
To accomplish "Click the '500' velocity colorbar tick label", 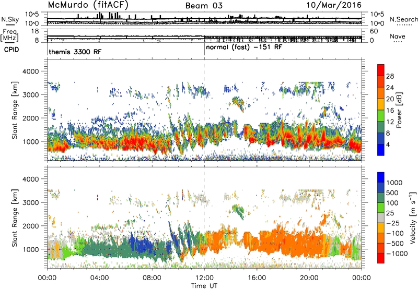I will pyautogui.click(x=392, y=192).
